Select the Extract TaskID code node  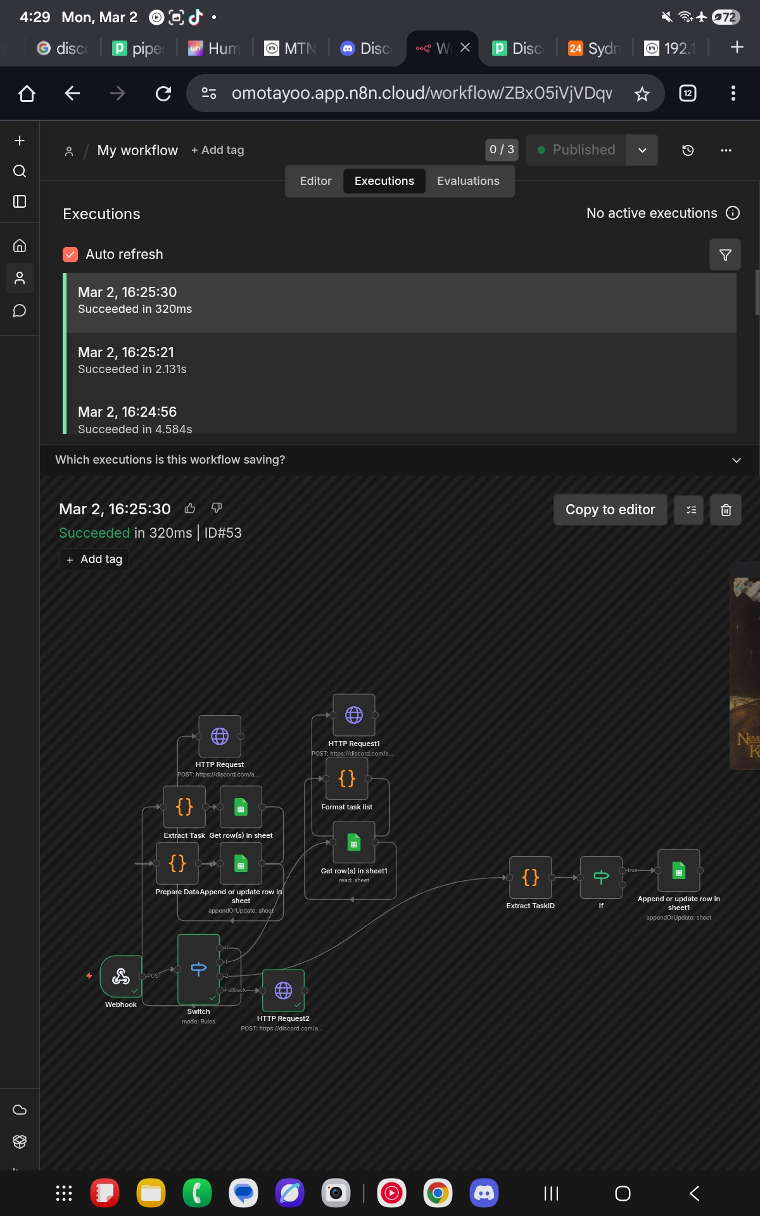point(531,877)
